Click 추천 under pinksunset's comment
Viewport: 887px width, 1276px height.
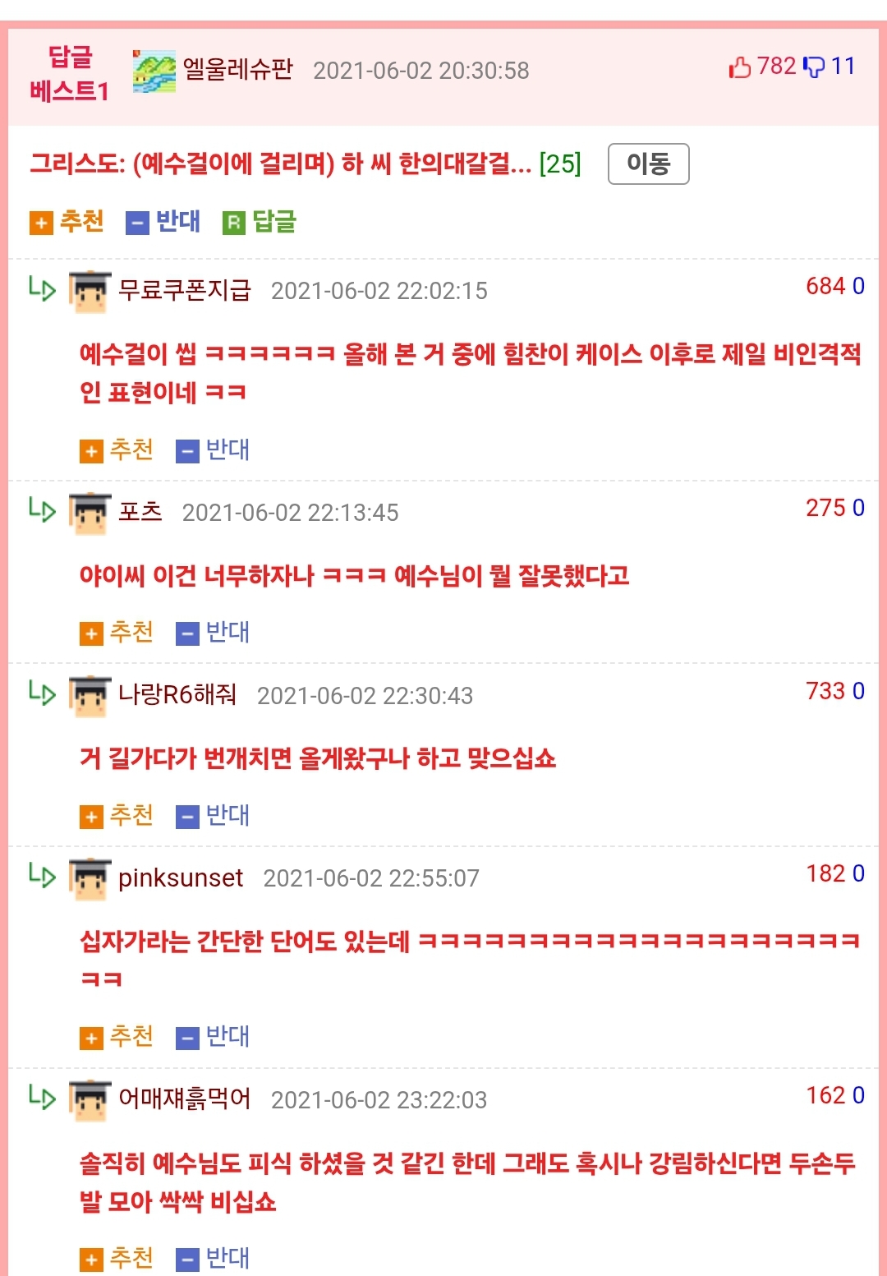coord(117,1037)
